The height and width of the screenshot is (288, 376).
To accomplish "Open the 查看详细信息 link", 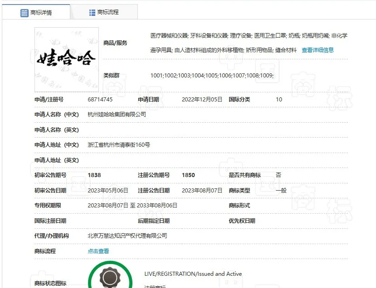I will (318, 50).
